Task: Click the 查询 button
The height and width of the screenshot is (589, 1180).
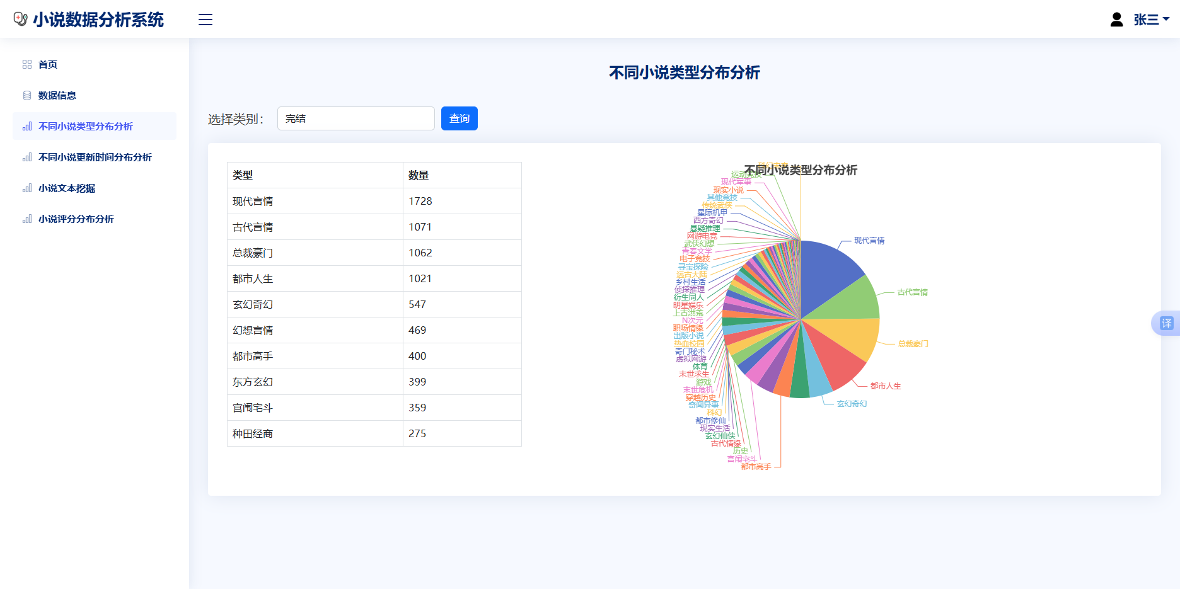Action: click(x=460, y=118)
